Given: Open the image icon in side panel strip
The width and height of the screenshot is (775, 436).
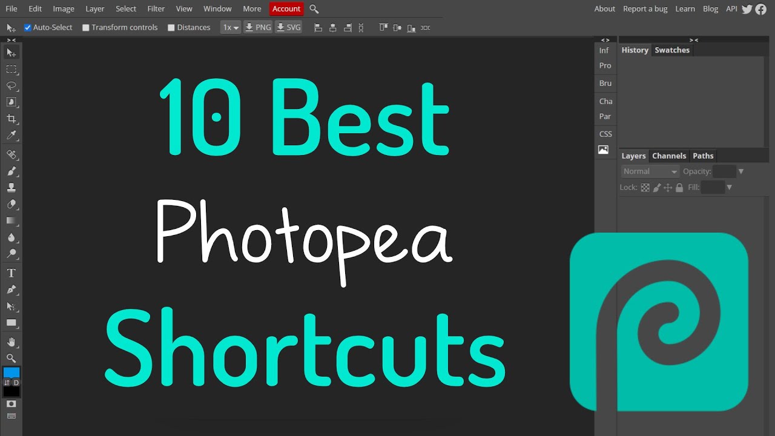Looking at the screenshot, I should click(x=603, y=150).
